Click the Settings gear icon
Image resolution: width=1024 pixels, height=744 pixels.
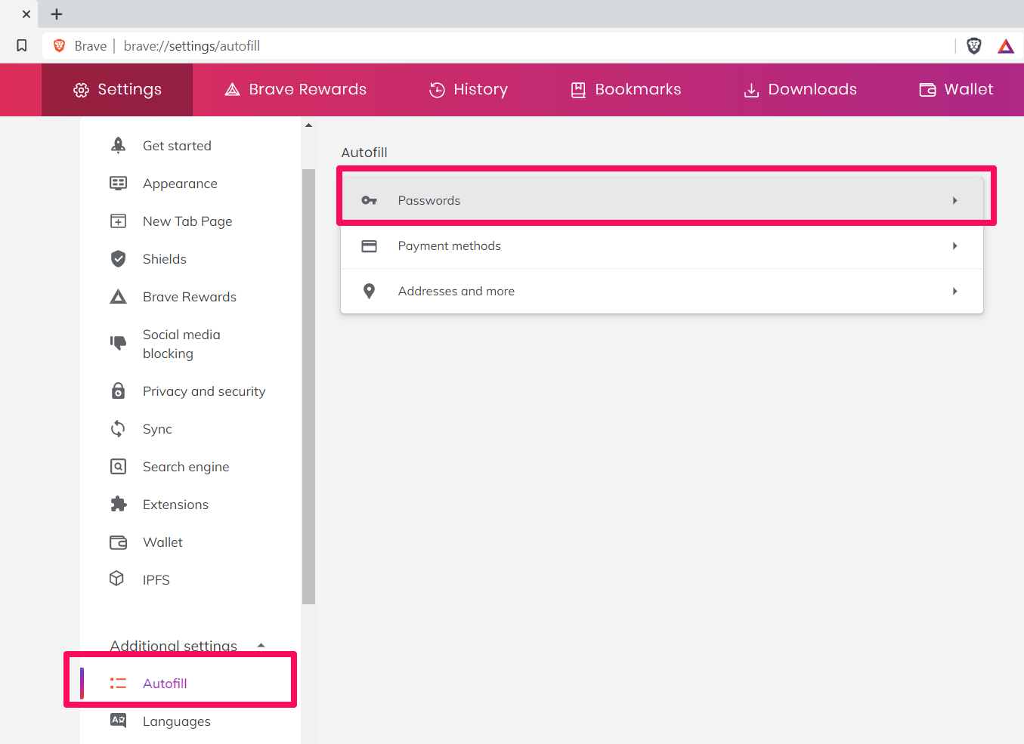click(x=81, y=91)
